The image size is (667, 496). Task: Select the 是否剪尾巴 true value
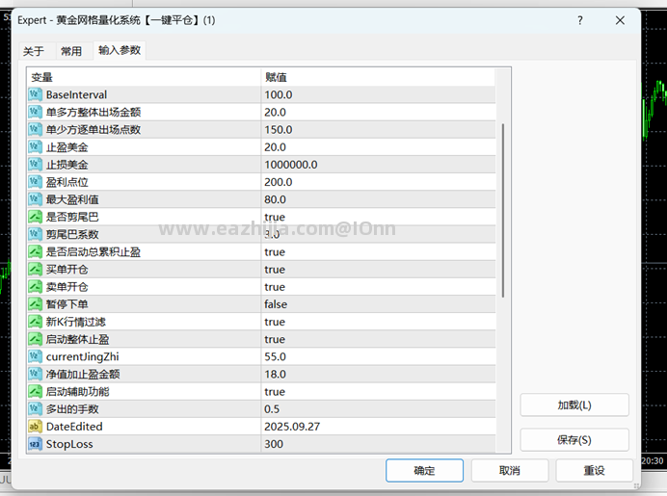(275, 217)
